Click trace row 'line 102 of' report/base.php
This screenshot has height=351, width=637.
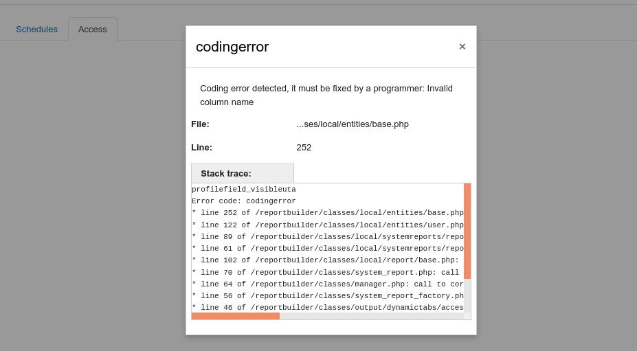pyautogui.click(x=326, y=260)
